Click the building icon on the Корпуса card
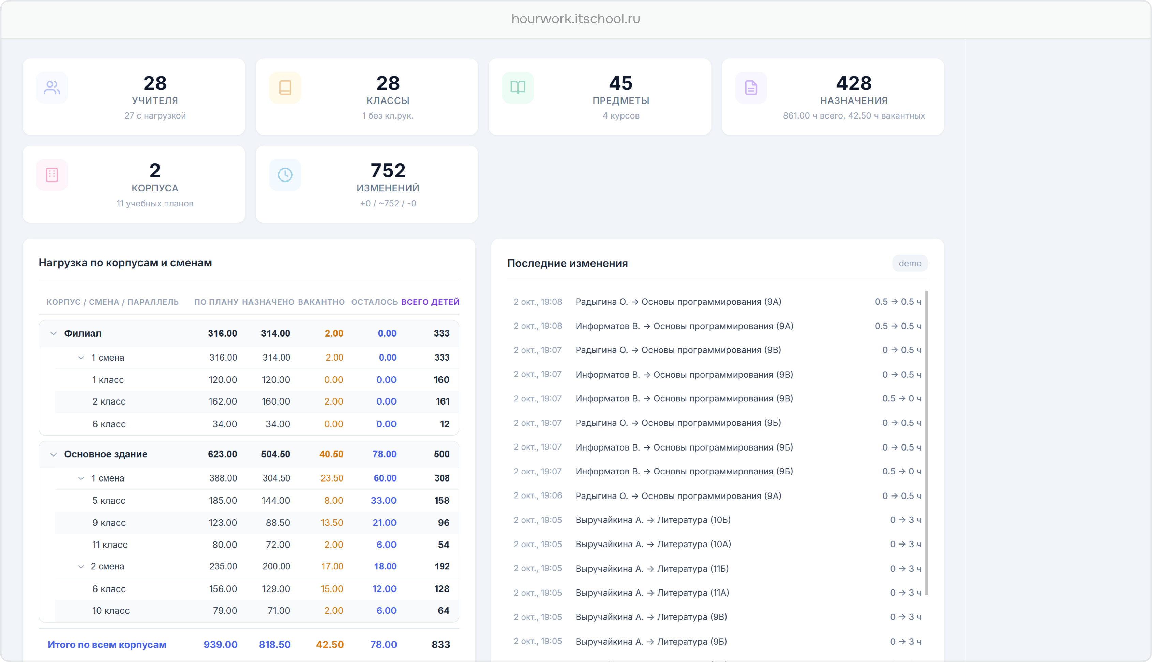Image resolution: width=1152 pixels, height=662 pixels. [x=52, y=175]
